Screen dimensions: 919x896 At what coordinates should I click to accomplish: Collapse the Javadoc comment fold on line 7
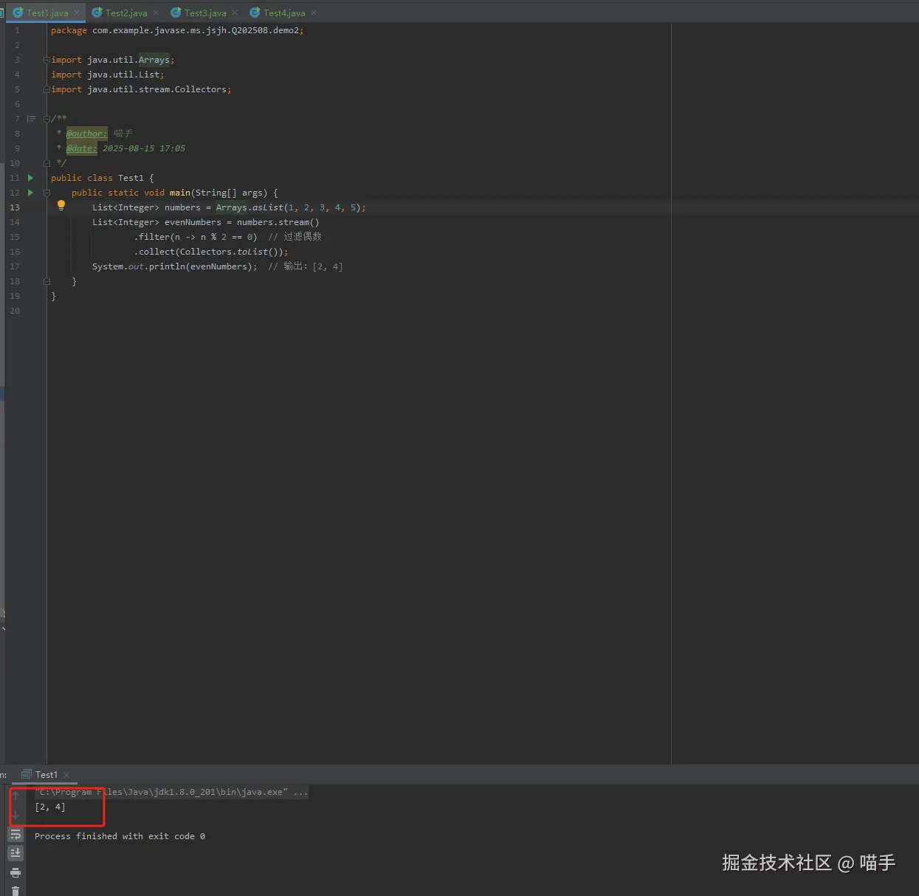pyautogui.click(x=47, y=119)
